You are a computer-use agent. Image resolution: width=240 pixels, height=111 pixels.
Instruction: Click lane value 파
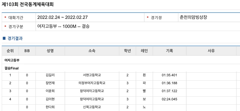coord(144,83)
